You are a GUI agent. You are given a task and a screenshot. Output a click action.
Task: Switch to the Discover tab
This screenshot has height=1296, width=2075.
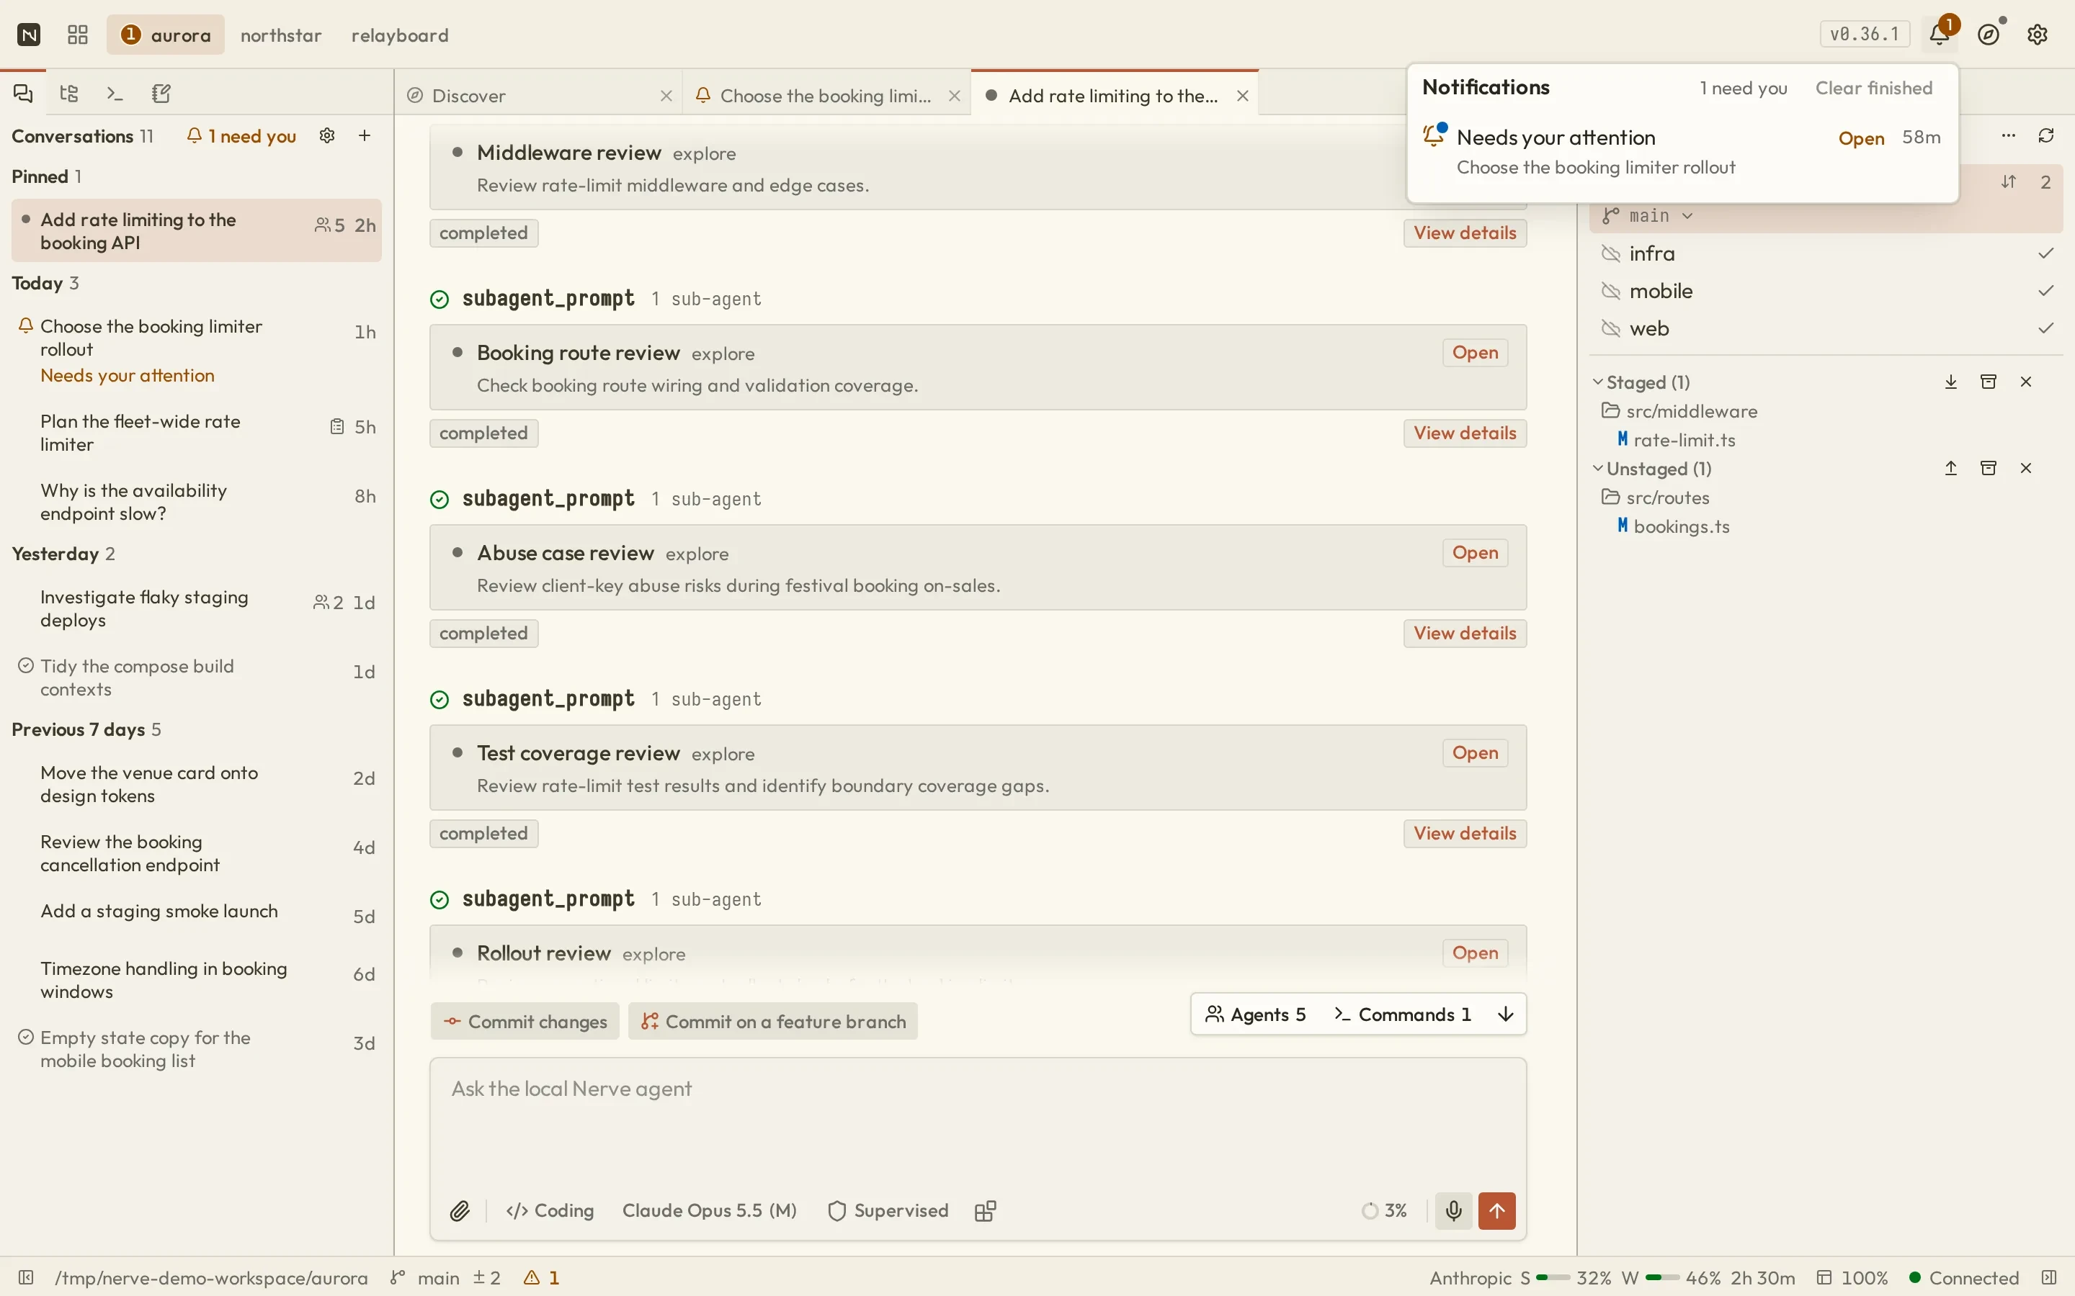click(x=538, y=95)
